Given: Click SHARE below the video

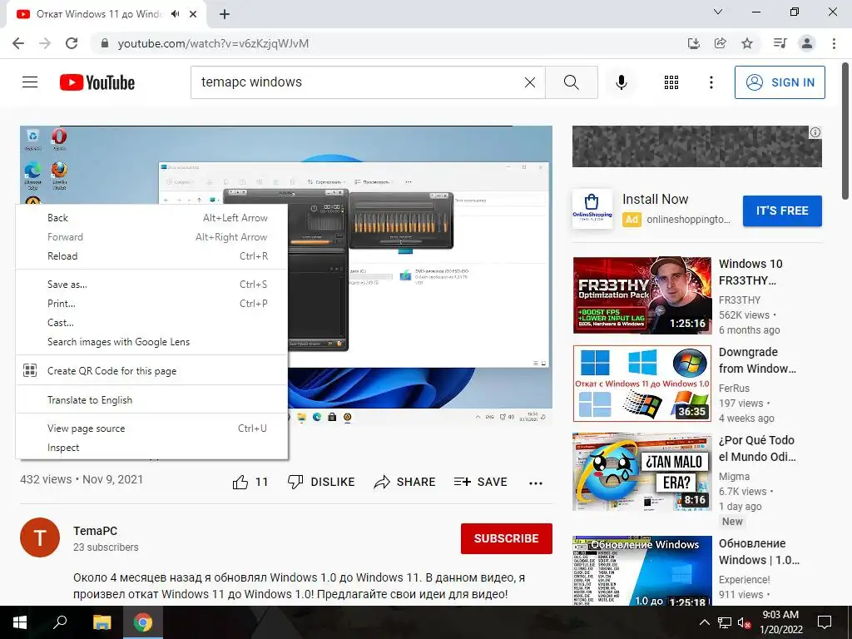Looking at the screenshot, I should 405,482.
